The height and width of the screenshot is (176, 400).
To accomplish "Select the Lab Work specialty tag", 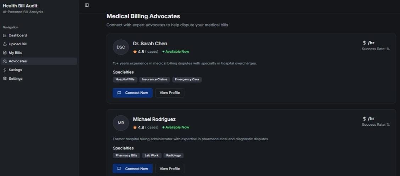I will pos(152,155).
